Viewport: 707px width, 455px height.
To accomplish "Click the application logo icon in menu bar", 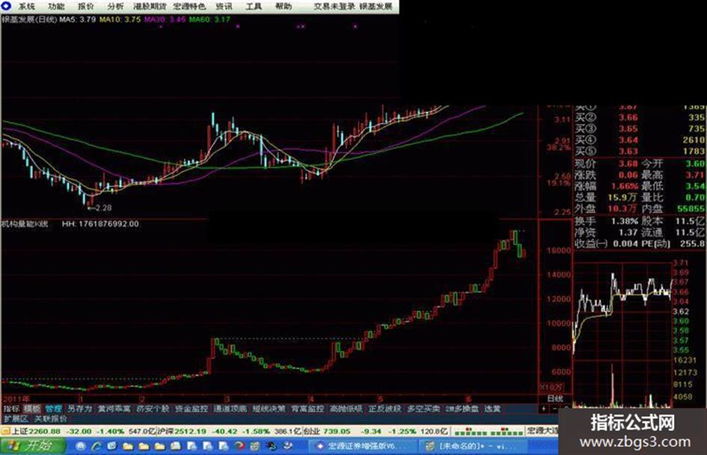I will tap(6, 6).
